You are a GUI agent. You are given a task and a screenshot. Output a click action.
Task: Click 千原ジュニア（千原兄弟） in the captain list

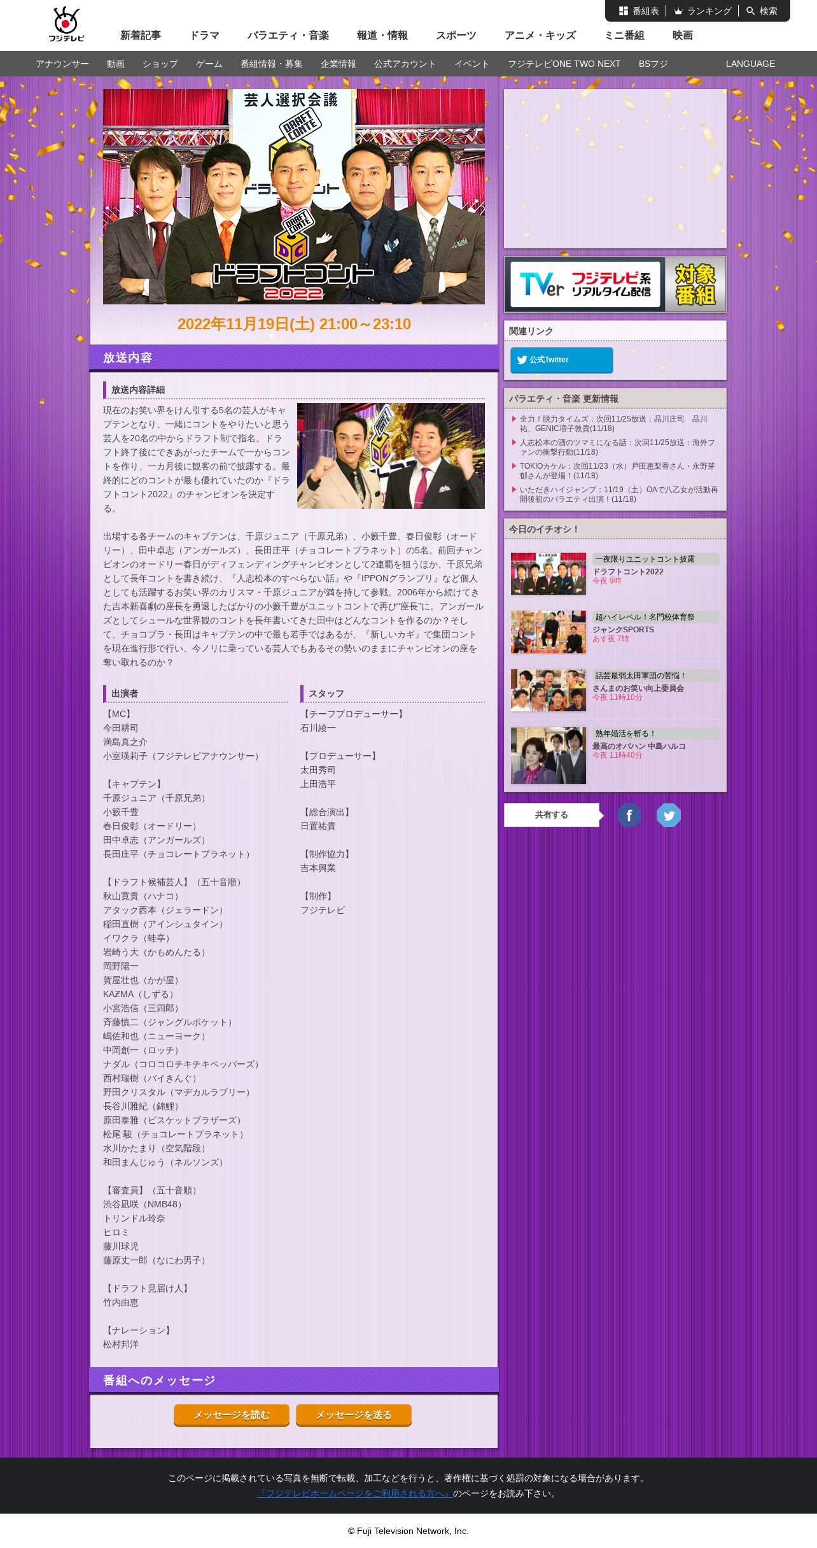[157, 798]
